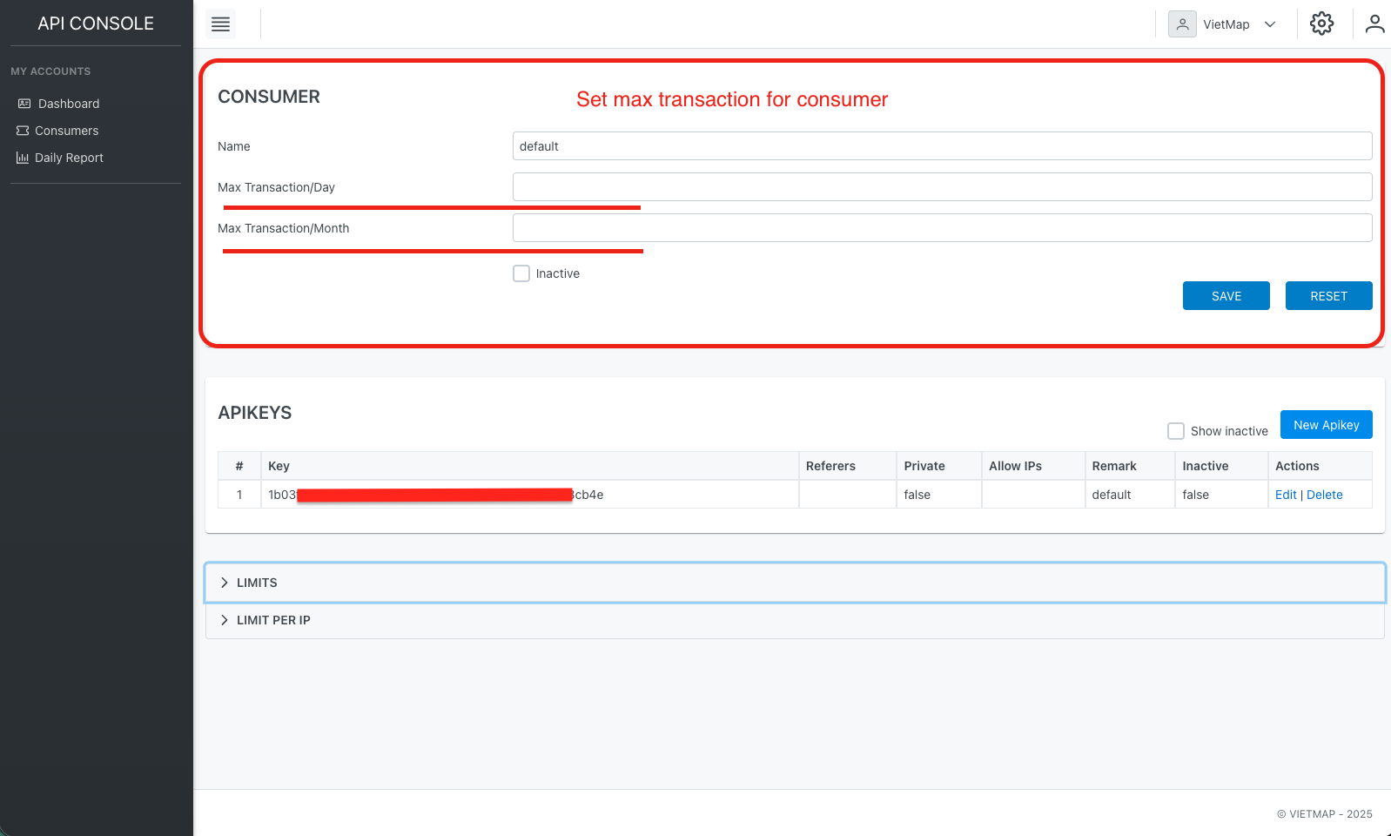Click the VietMap account avatar

coord(1182,24)
